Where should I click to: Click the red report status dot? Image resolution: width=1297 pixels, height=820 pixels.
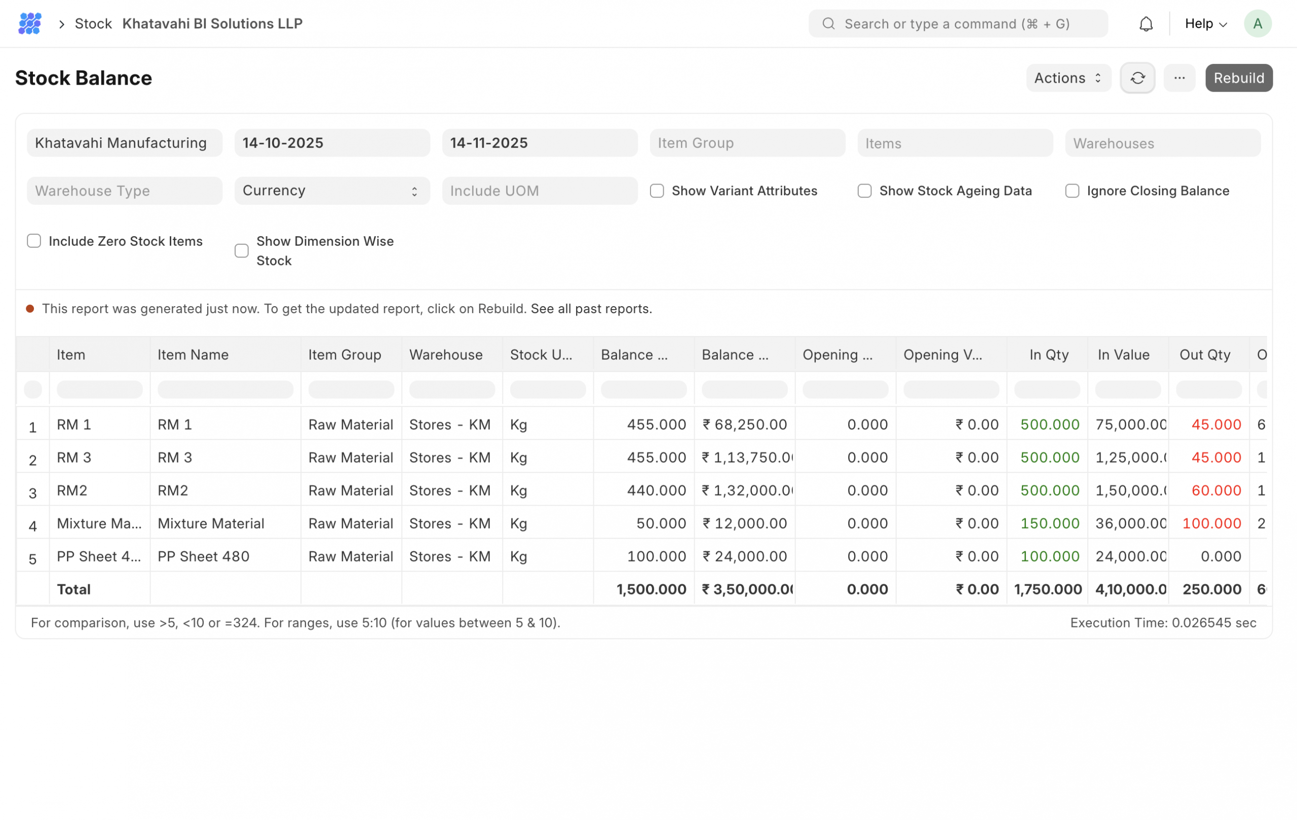coord(30,309)
